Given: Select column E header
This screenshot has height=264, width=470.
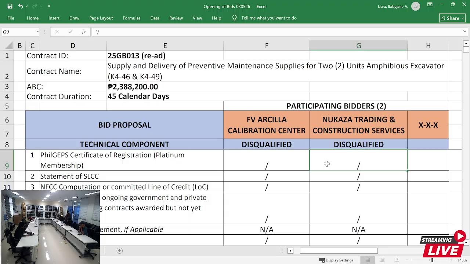Looking at the screenshot, I should click(165, 45).
